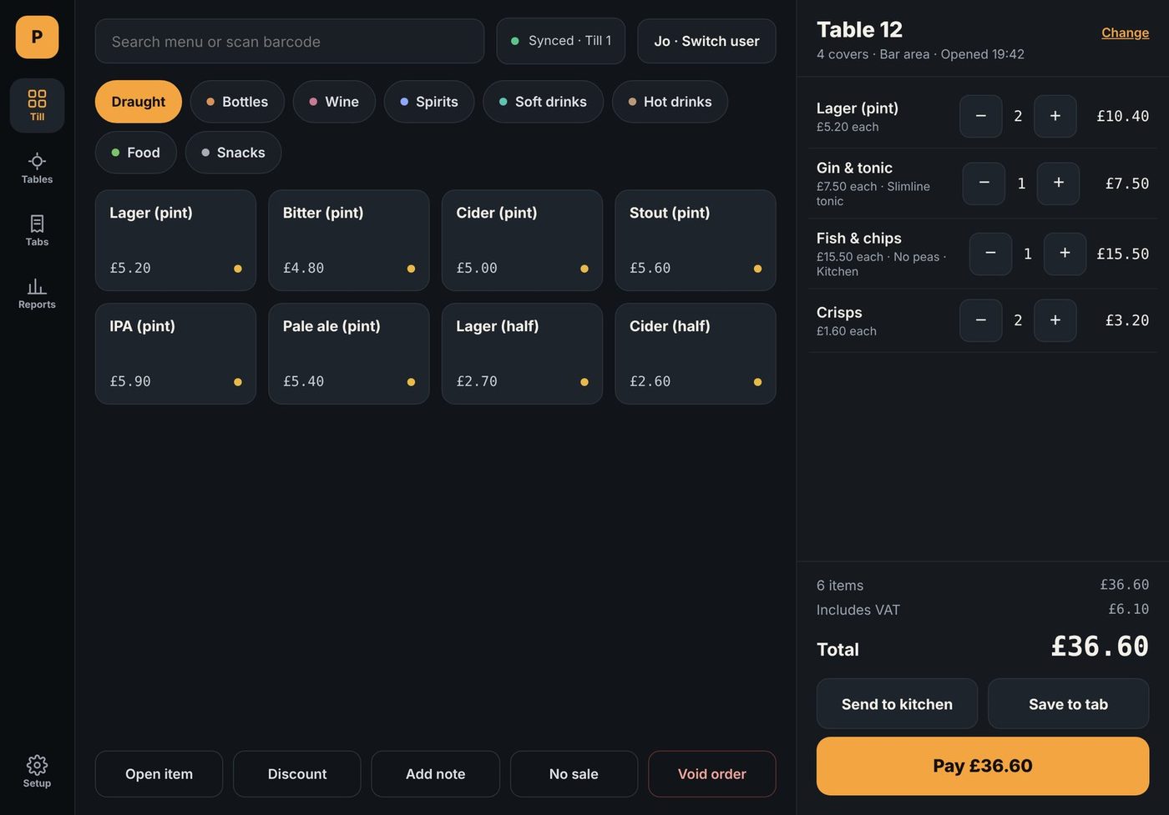Decrease Fish & chips quantity
1169x815 pixels.
(991, 254)
